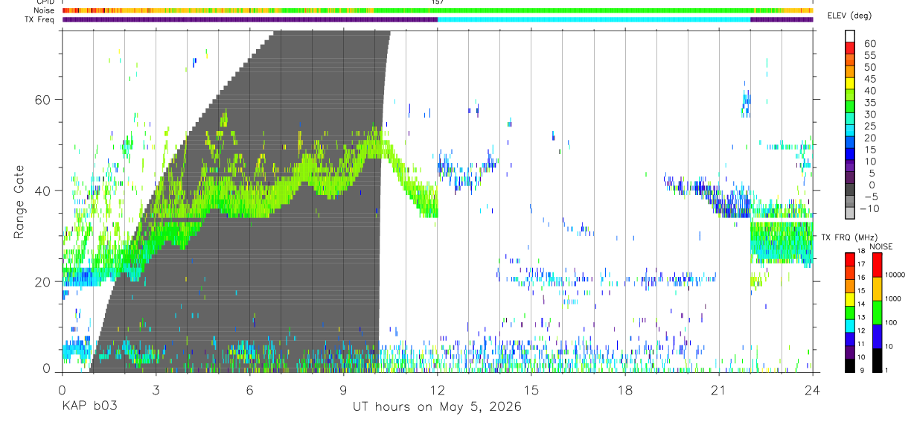This screenshot has height=422, width=914.
Task: Click the "45" tick on the ELEV color bar
Action: (x=869, y=79)
